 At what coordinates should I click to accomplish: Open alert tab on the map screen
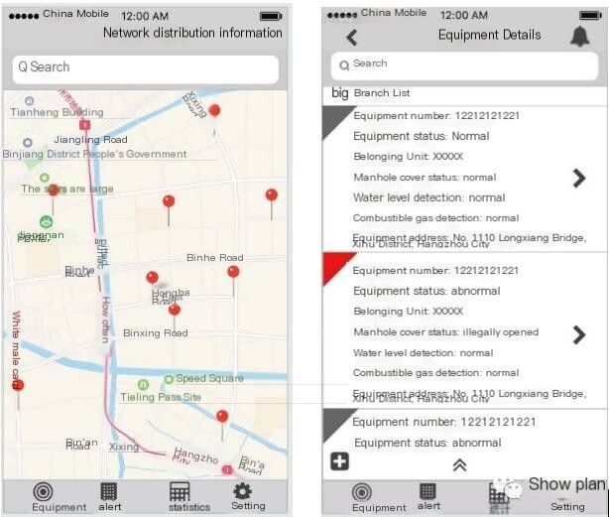coord(109,497)
